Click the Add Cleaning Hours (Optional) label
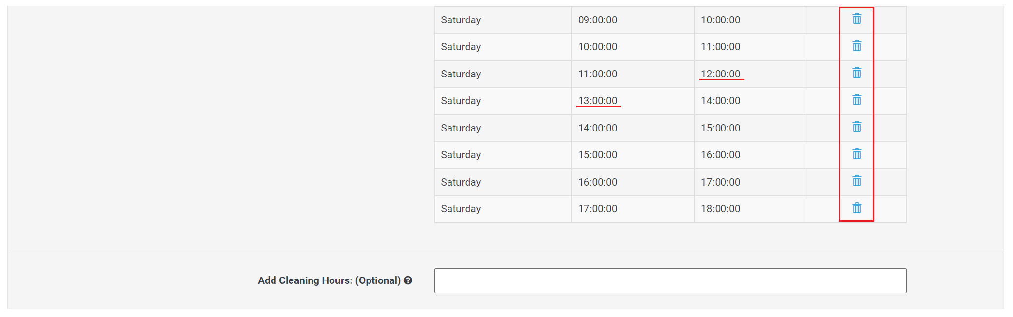The width and height of the screenshot is (1013, 317). tap(329, 280)
